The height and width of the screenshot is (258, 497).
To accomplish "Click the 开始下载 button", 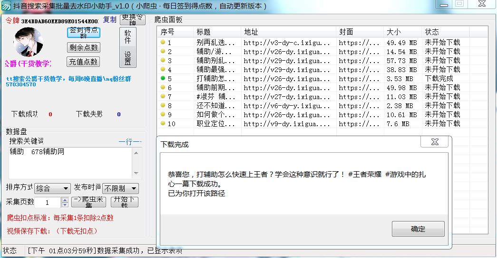I will point(125,202).
